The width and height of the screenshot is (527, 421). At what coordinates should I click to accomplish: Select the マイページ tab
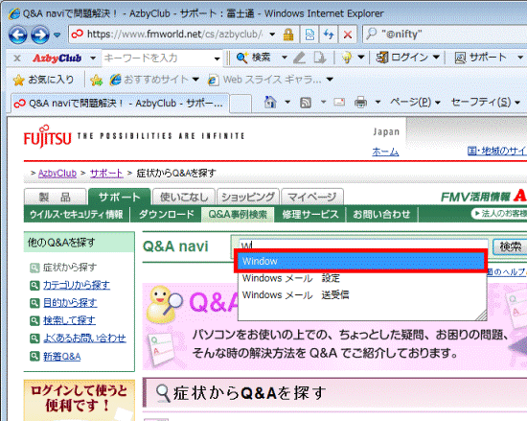312,197
